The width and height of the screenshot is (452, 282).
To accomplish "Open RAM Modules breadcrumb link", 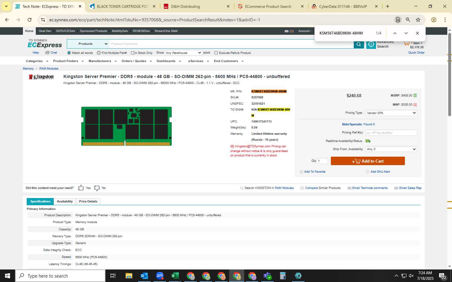I will 49,69.
